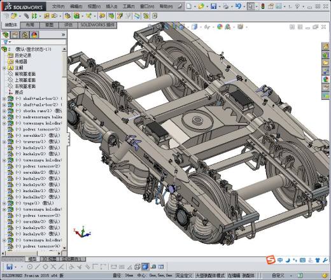Expand the shaft+axle-box<1> tree node
331x280 pixels.
pos(4,99)
